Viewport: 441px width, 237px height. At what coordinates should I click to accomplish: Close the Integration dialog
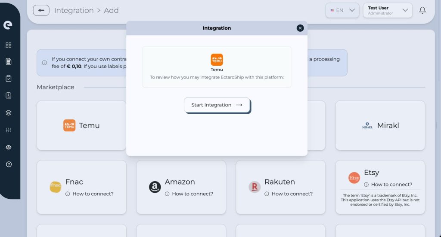coord(300,28)
